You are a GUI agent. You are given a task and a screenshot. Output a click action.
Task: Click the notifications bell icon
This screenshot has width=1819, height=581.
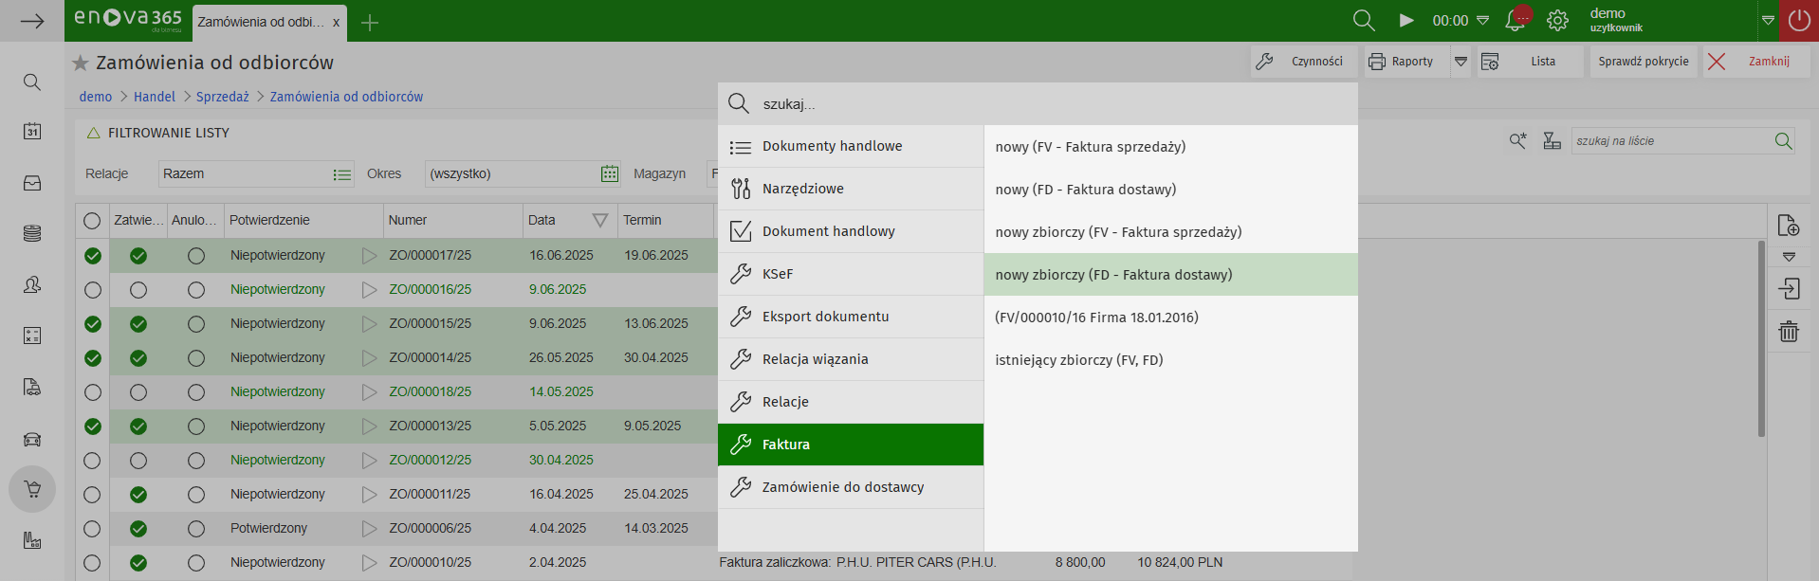tap(1515, 21)
